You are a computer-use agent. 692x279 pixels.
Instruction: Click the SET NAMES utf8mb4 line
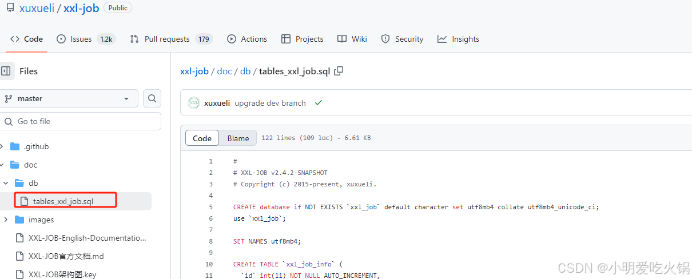[267, 241]
